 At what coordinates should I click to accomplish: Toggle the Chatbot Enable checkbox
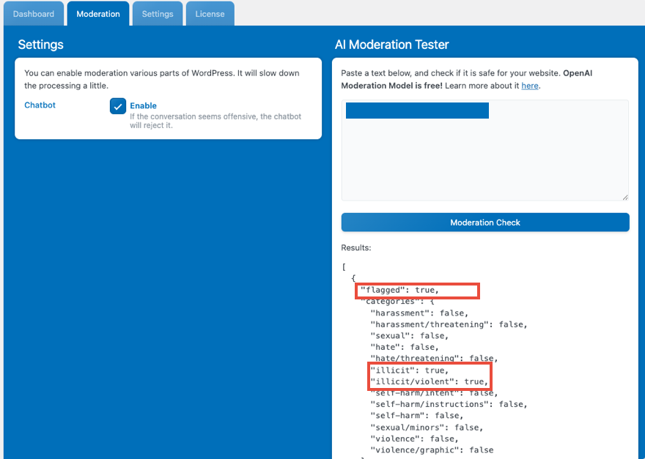click(x=118, y=106)
